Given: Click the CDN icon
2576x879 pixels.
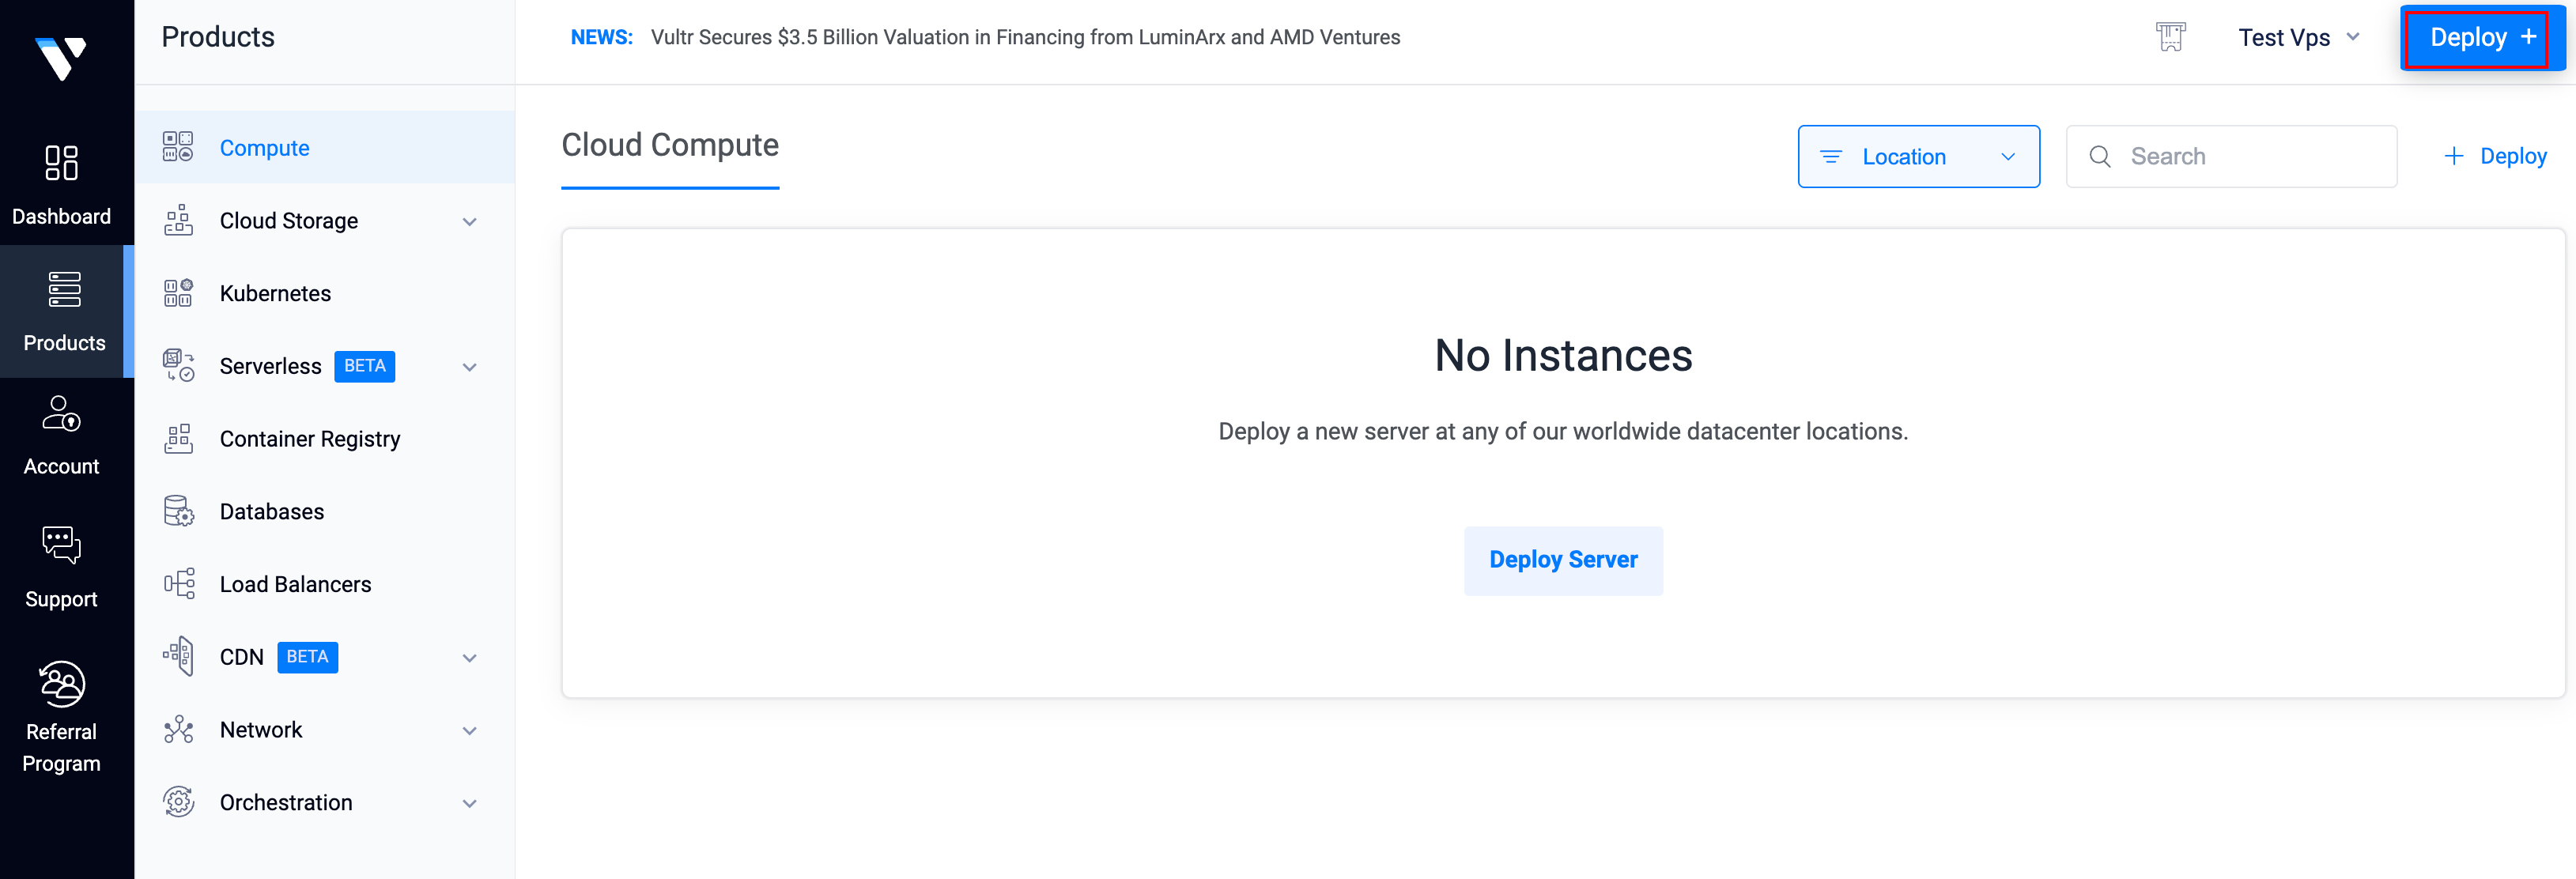Looking at the screenshot, I should point(178,657).
